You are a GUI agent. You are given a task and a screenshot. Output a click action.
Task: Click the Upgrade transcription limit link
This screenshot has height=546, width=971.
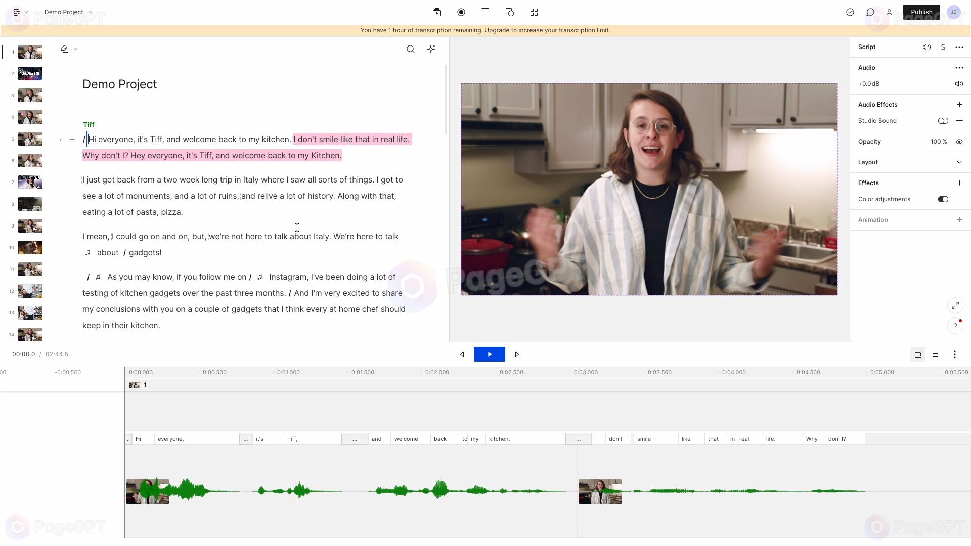pyautogui.click(x=546, y=30)
